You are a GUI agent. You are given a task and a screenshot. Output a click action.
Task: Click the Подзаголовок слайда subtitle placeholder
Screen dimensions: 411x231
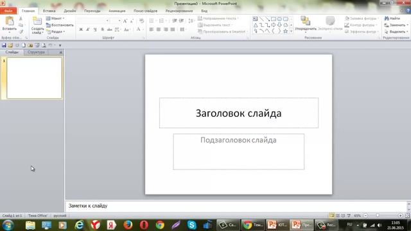pyautogui.click(x=238, y=151)
